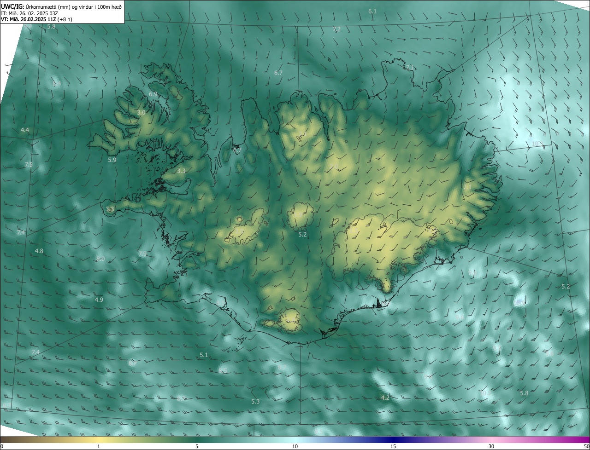Click the '5.3' value label on the map
The height and width of the screenshot is (450, 590).
[x=255, y=401]
